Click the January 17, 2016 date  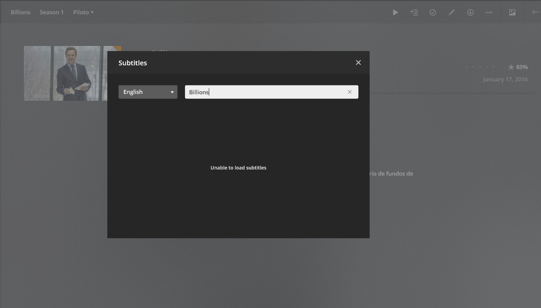(x=505, y=79)
